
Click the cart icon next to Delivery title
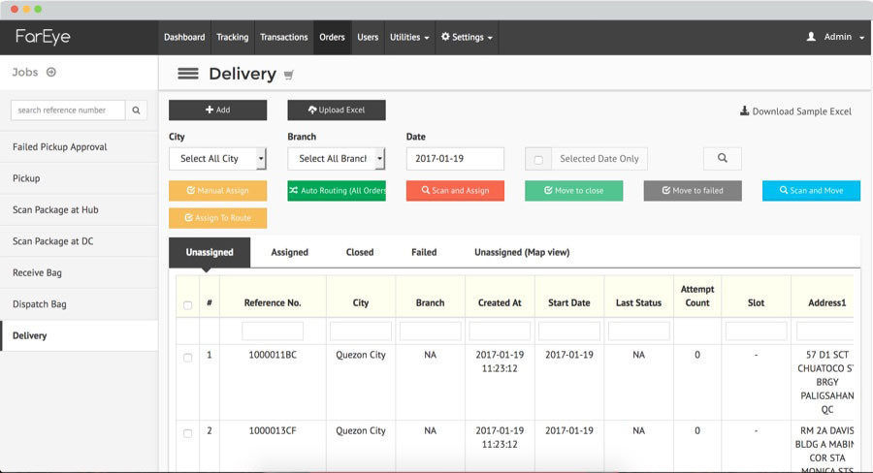coord(288,75)
